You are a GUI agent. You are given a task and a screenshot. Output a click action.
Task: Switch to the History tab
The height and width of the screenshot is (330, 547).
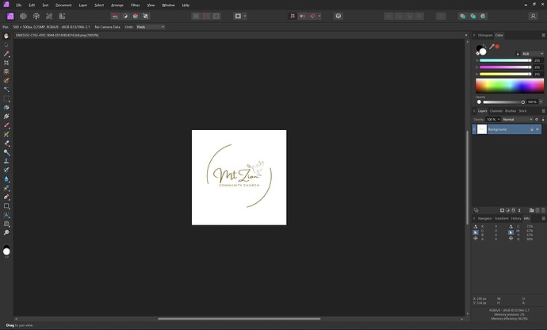[516, 219]
